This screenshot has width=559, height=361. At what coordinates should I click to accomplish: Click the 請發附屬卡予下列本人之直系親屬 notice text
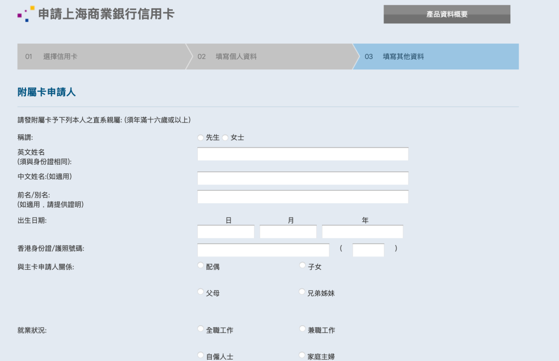[104, 120]
